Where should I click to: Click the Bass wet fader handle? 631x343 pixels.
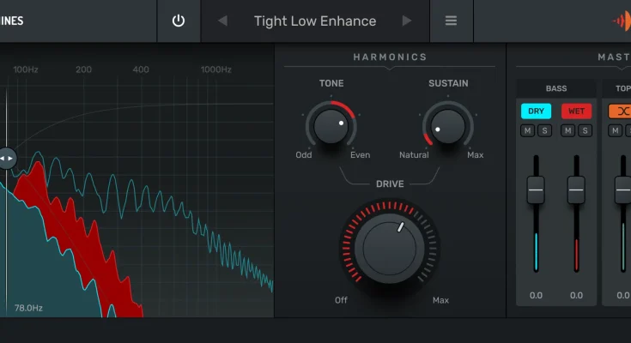pos(576,189)
